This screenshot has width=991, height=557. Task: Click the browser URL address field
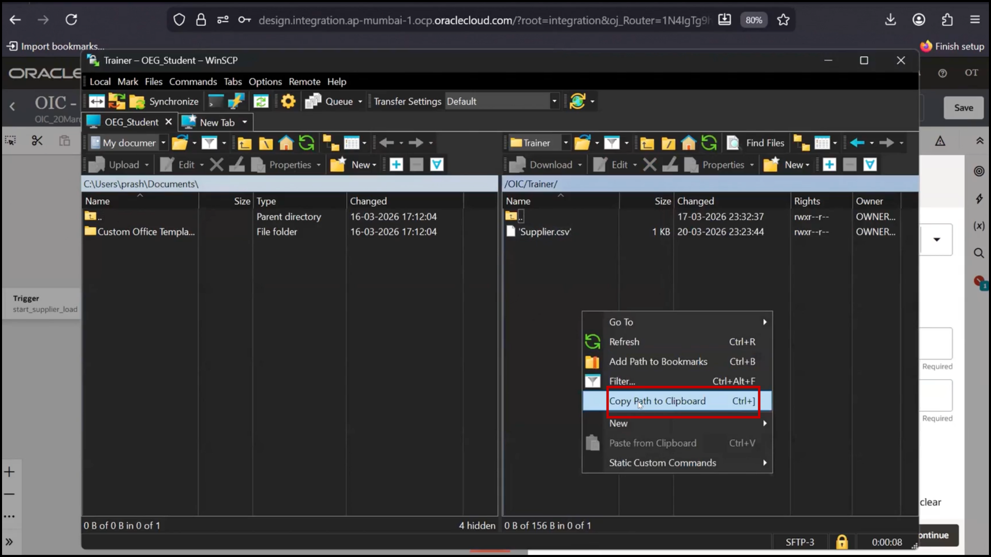(x=484, y=20)
